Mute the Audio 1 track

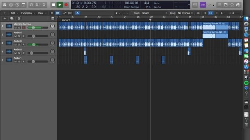point(16,61)
